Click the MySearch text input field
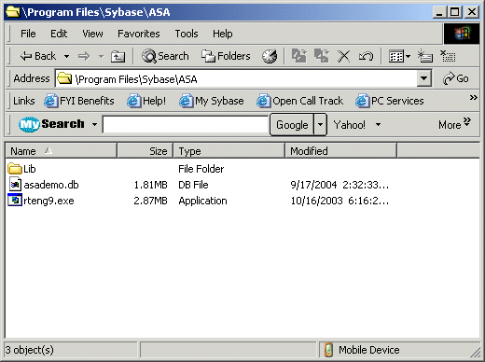The height and width of the screenshot is (362, 485). point(186,125)
